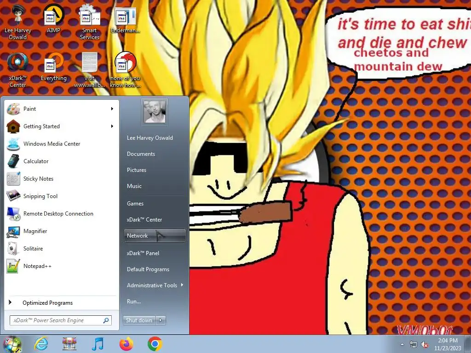471x353 pixels.
Task: Click the Solitaire cards icon
Action: [13, 249]
